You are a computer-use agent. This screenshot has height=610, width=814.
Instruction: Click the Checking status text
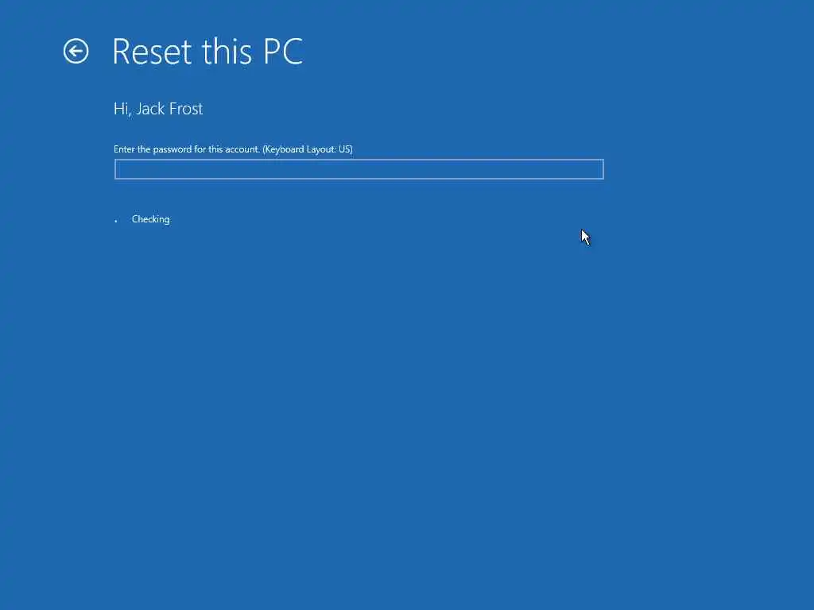pyautogui.click(x=150, y=219)
